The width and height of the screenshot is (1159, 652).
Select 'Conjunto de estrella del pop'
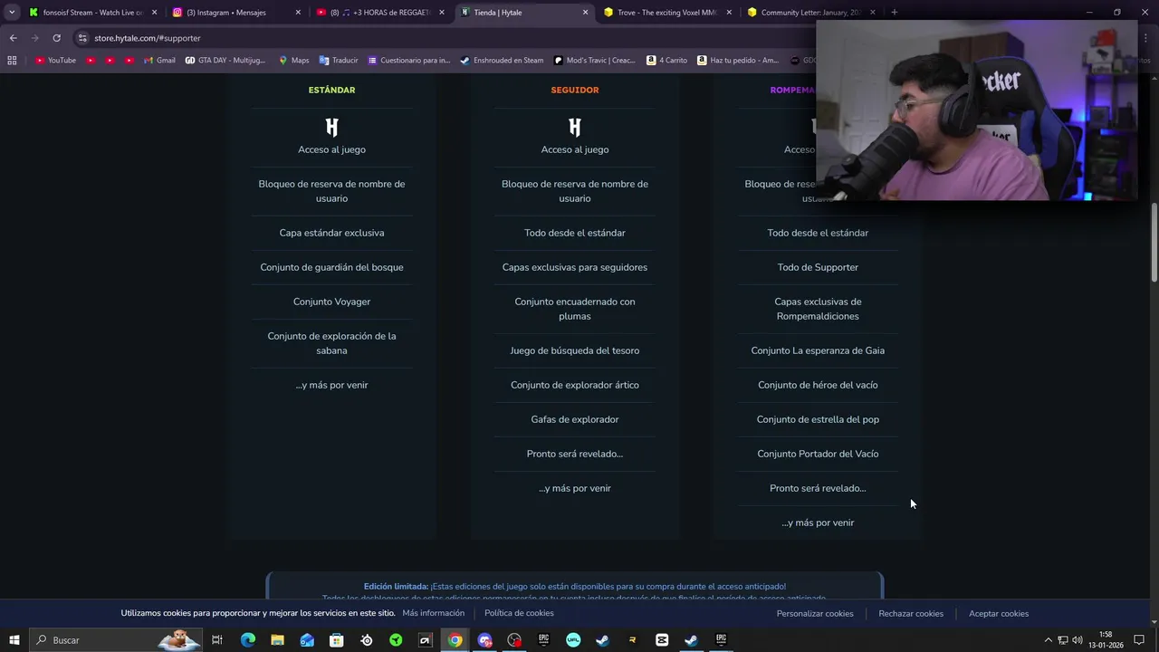(818, 419)
